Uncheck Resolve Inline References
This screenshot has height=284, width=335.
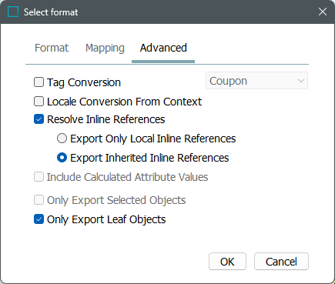click(39, 119)
